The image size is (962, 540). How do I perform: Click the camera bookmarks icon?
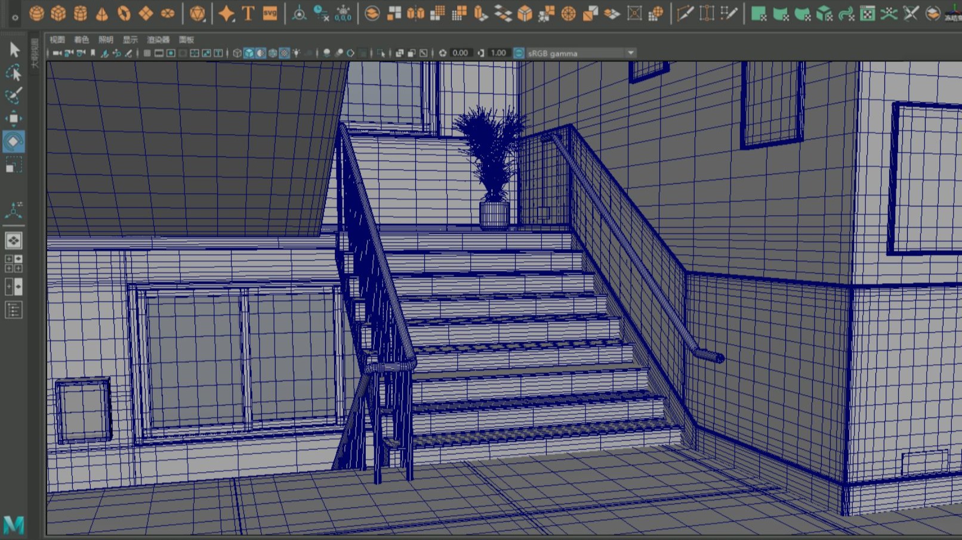tap(92, 53)
